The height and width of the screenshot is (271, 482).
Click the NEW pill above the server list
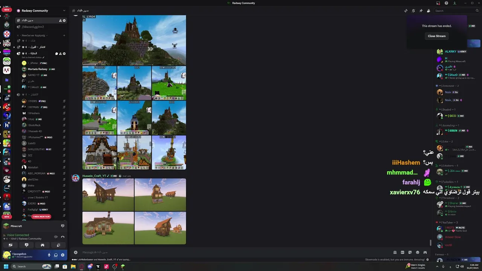point(6,10)
